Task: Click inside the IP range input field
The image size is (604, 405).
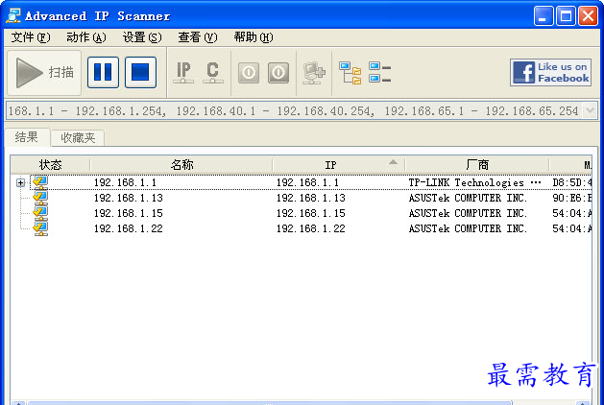Action: pyautogui.click(x=294, y=111)
